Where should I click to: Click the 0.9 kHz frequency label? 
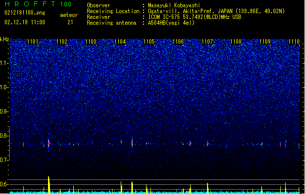pyautogui.click(x=4, y=112)
